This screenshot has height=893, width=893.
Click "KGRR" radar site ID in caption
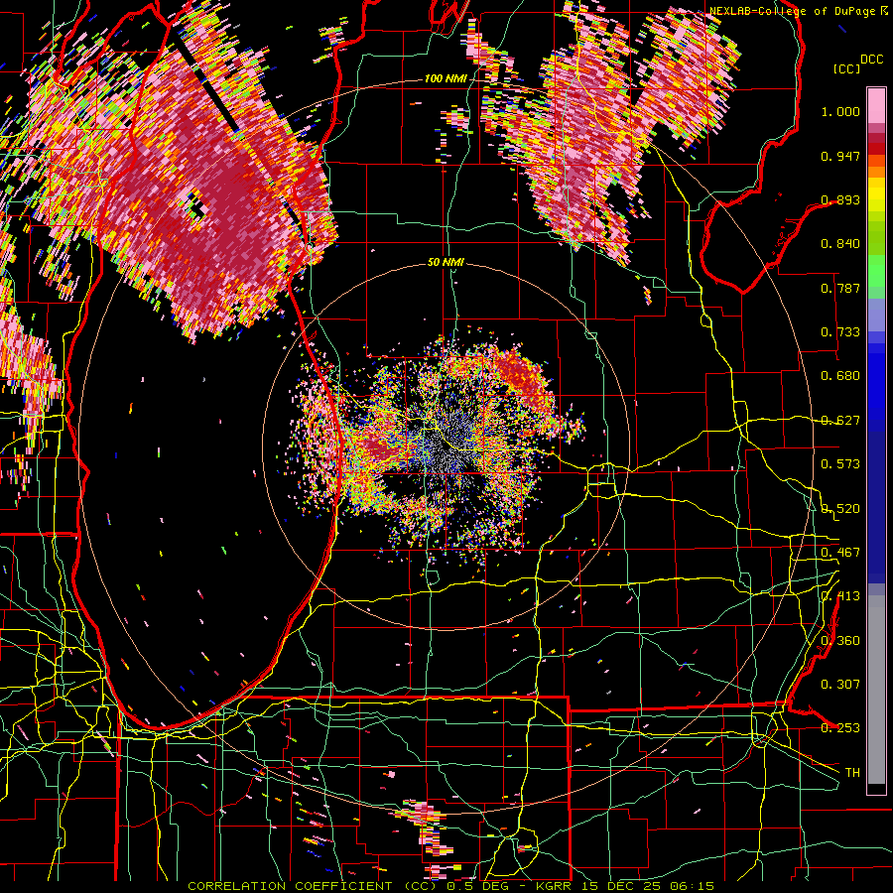pyautogui.click(x=553, y=886)
